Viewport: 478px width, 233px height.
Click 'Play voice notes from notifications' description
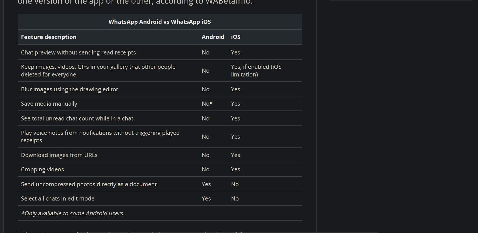100,136
